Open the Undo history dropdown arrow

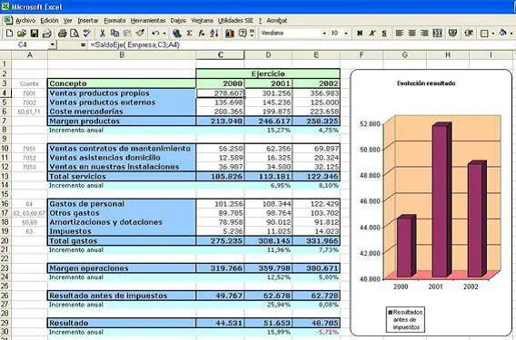click(x=164, y=34)
